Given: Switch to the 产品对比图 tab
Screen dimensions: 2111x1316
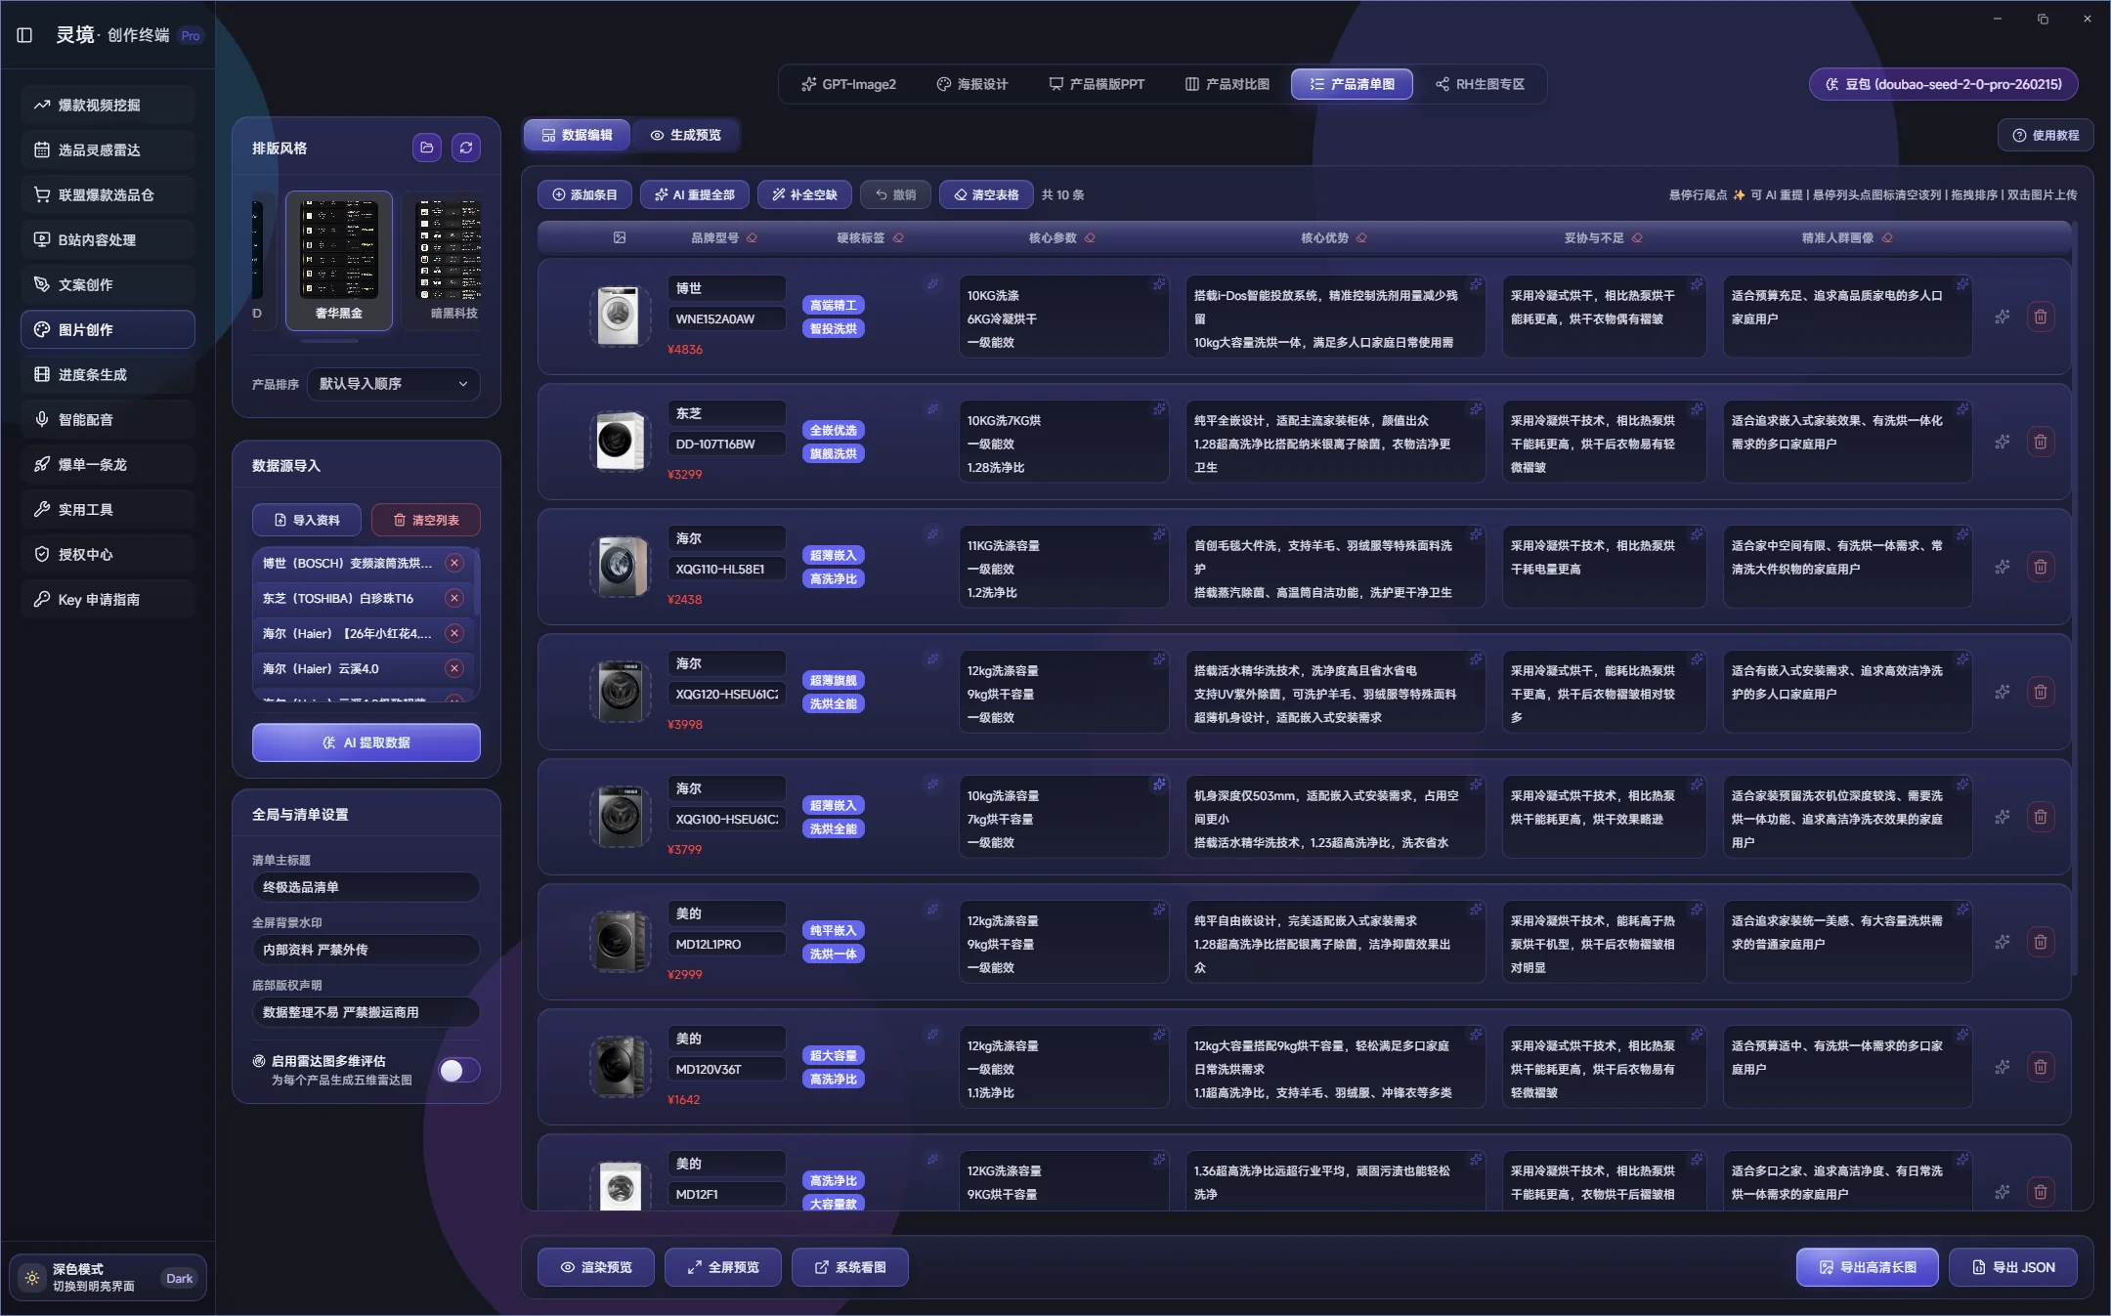Looking at the screenshot, I should [1227, 84].
